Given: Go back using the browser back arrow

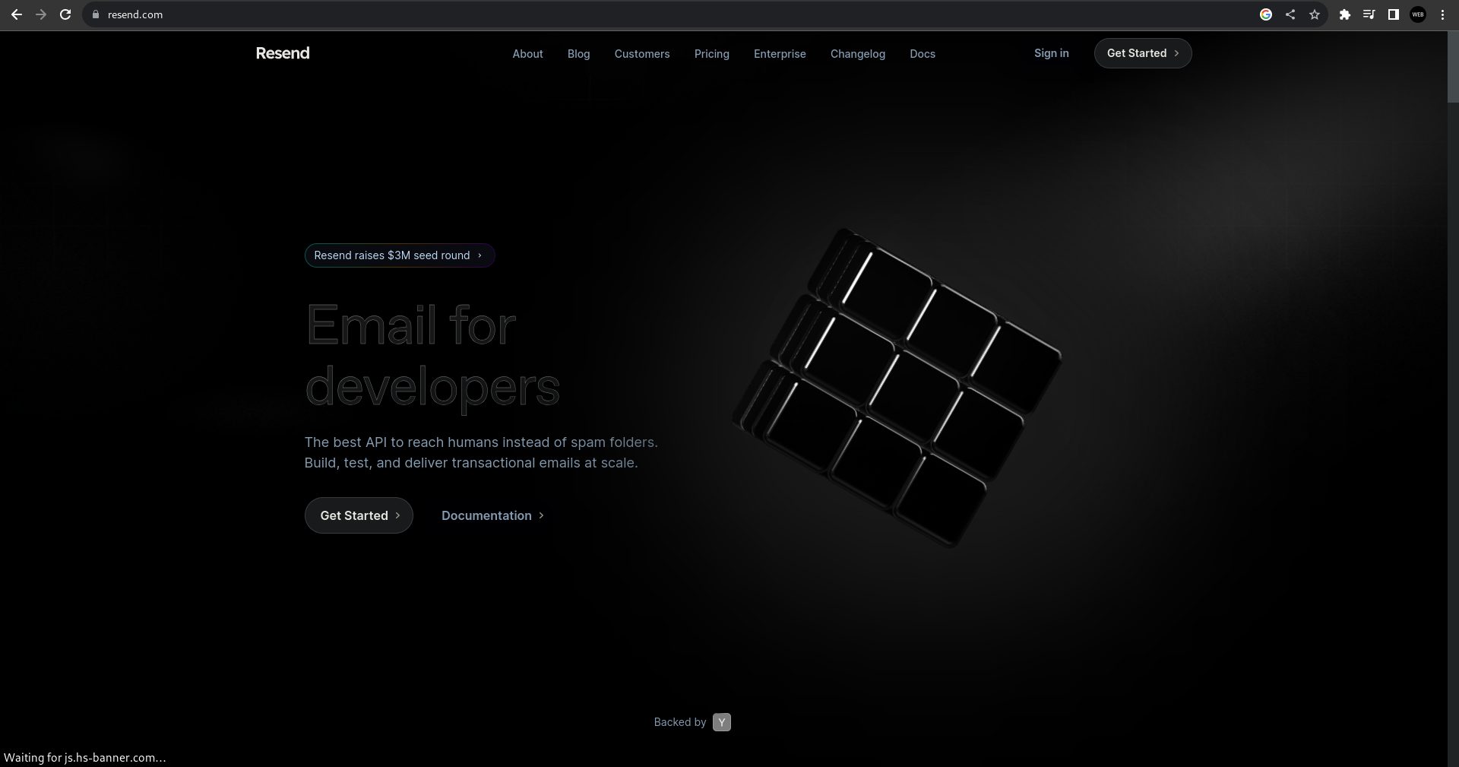Looking at the screenshot, I should 16,14.
